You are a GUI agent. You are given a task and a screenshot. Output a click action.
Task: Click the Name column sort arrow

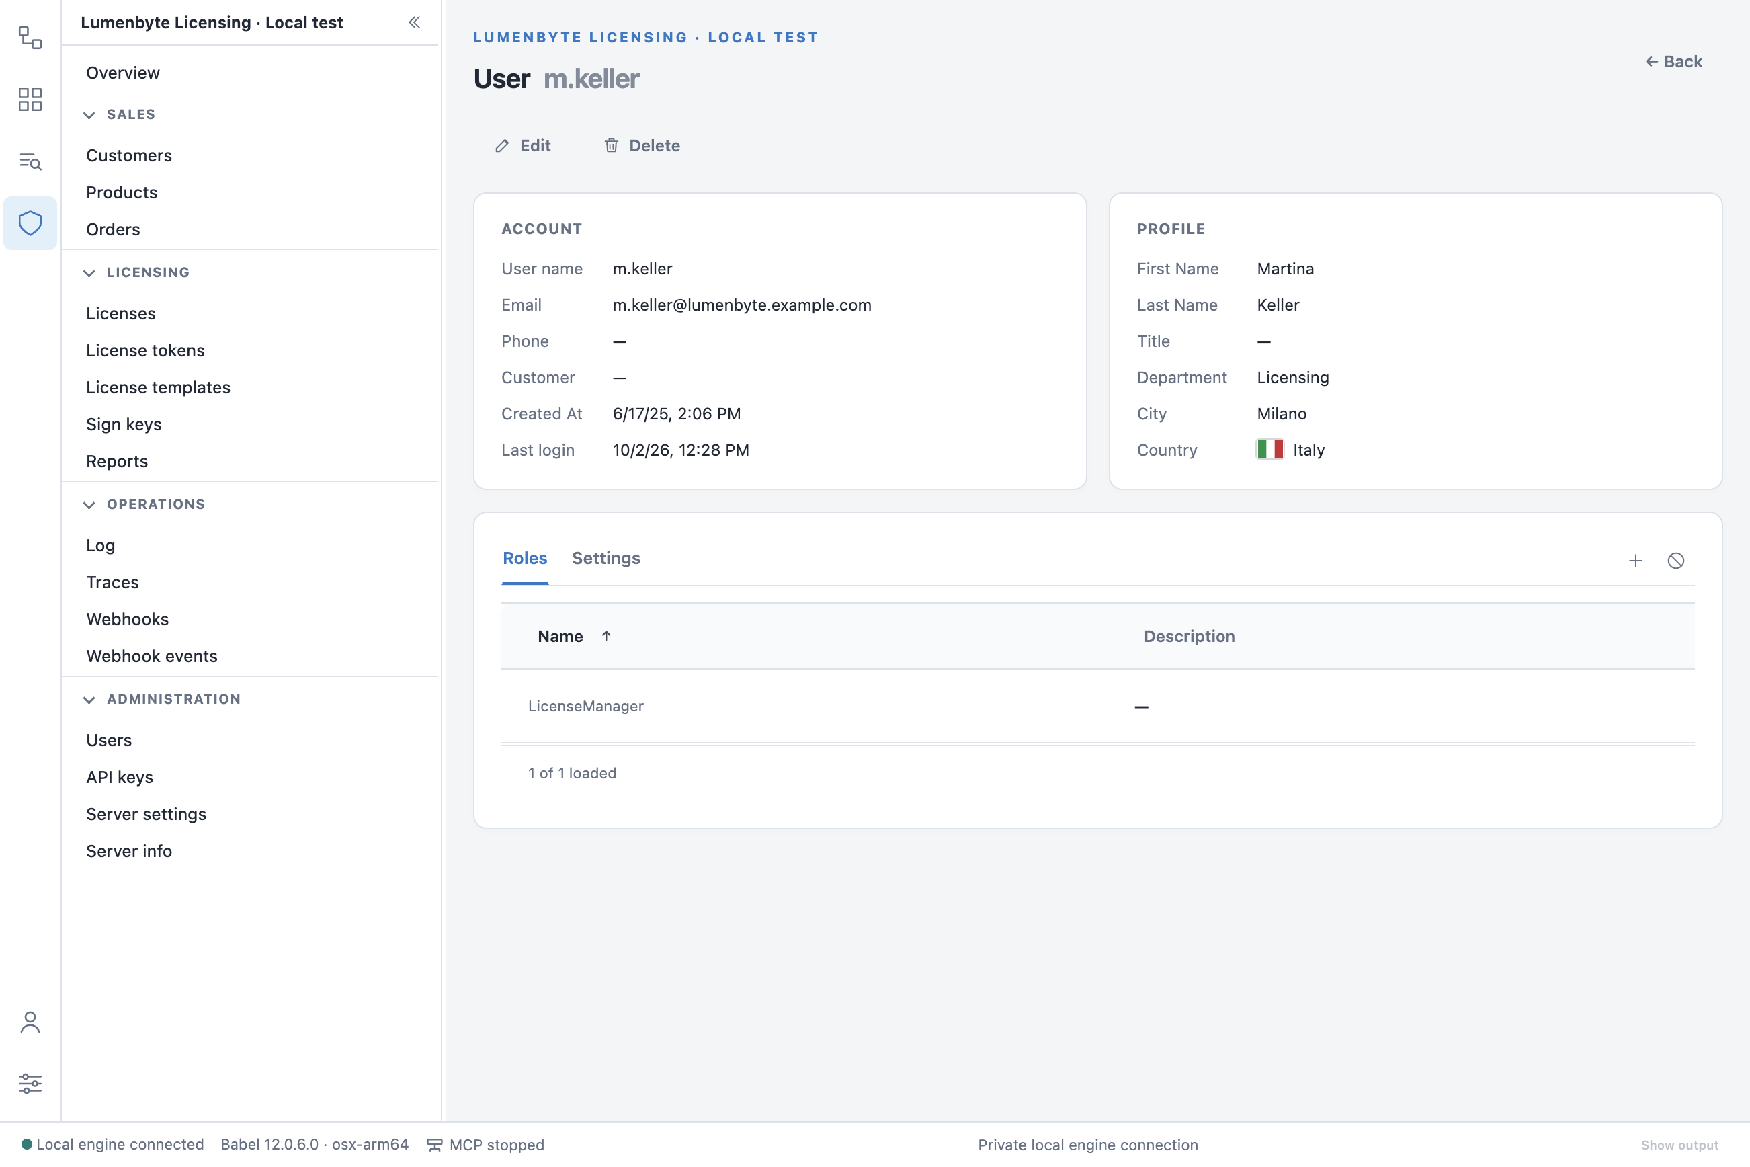(x=606, y=636)
